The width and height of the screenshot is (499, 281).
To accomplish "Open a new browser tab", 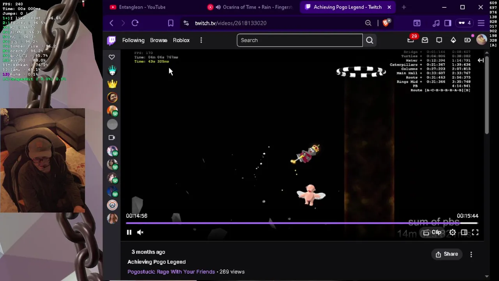I will pos(404,7).
